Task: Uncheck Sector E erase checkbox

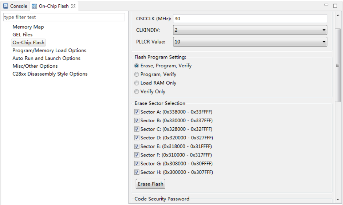Action: (x=137, y=146)
